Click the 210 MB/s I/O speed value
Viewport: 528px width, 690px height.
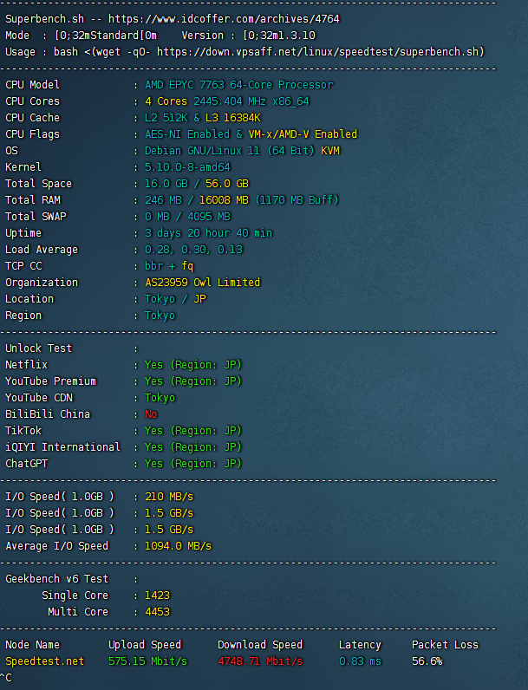click(x=169, y=497)
